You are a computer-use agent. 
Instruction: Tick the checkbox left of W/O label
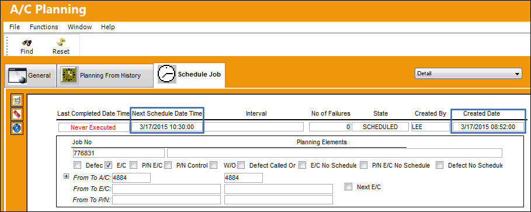pyautogui.click(x=213, y=165)
